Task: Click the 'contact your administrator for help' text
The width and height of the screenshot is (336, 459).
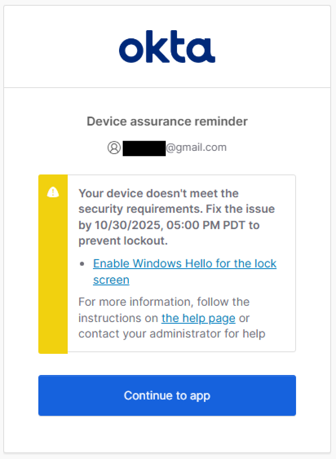Action: pos(172,334)
